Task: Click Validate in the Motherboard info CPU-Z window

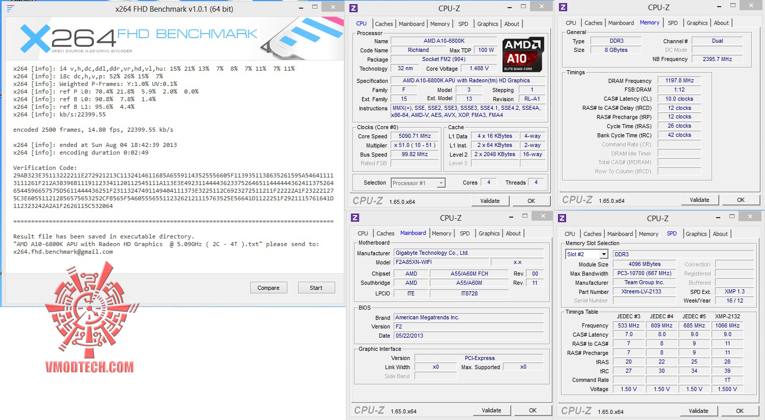Action: coord(491,410)
